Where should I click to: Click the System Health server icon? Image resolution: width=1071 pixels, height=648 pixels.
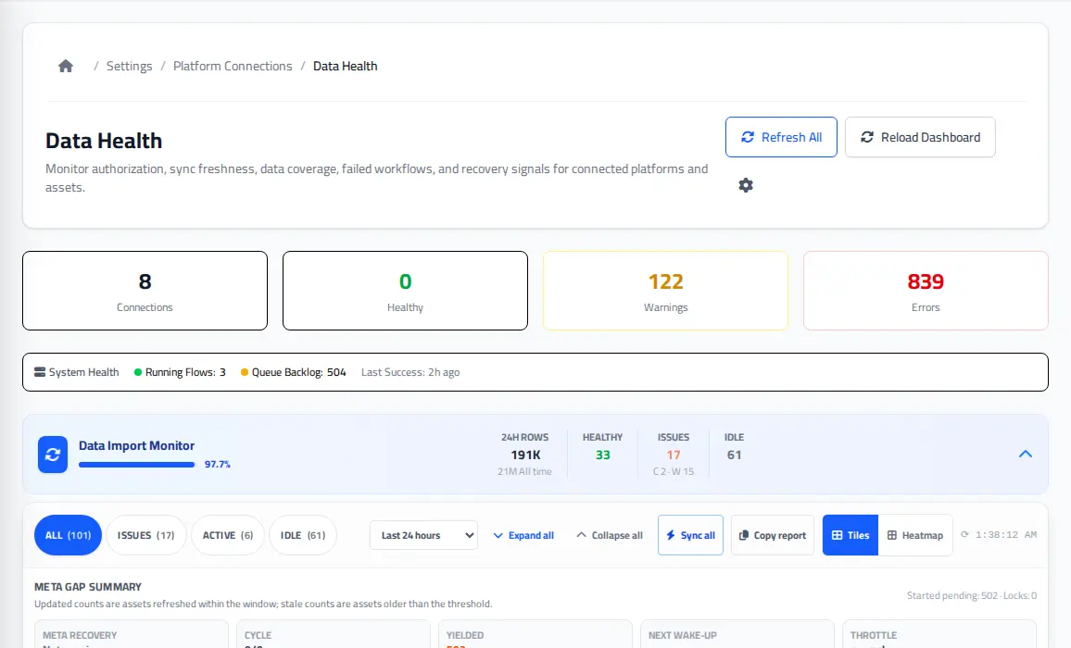[40, 372]
